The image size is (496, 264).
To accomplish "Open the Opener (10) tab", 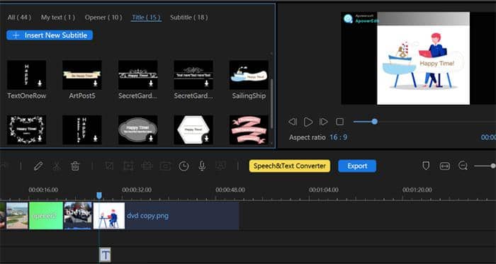I will [103, 18].
